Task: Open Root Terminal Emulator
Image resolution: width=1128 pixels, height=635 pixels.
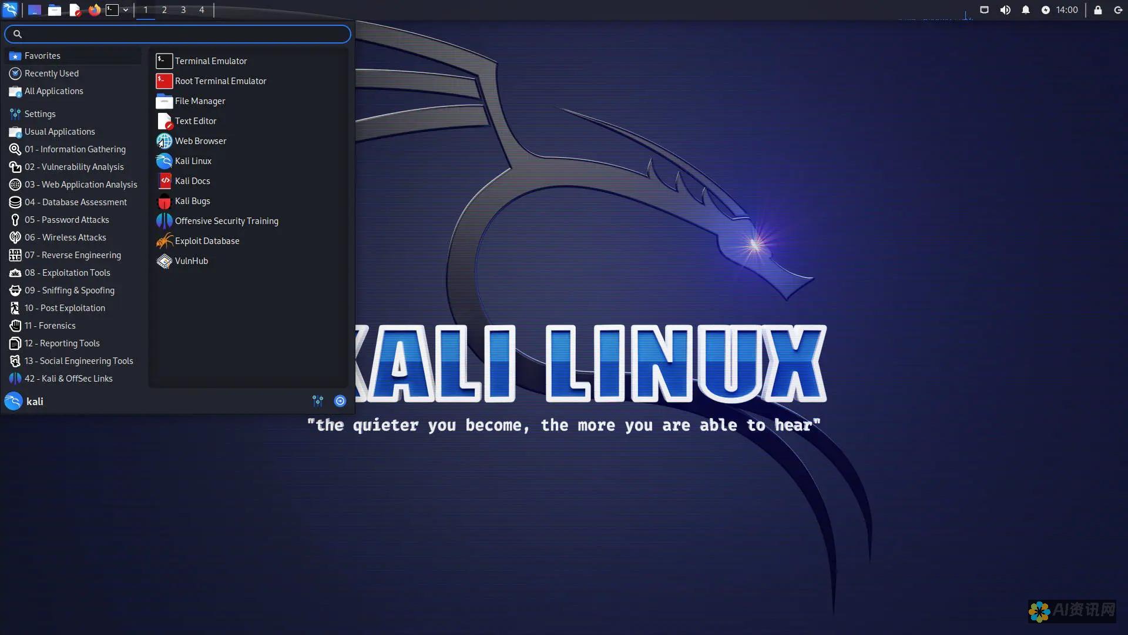Action: pyautogui.click(x=220, y=80)
